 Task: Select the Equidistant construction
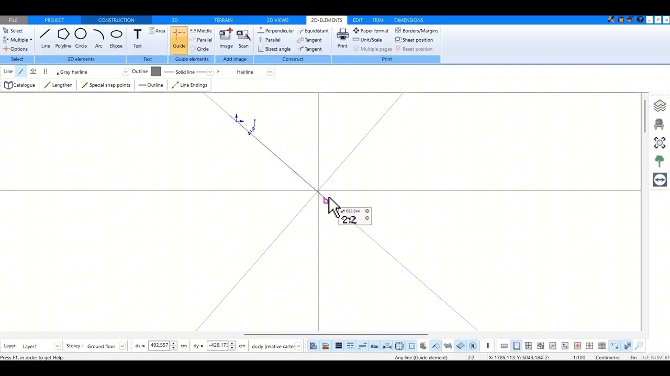pyautogui.click(x=312, y=31)
